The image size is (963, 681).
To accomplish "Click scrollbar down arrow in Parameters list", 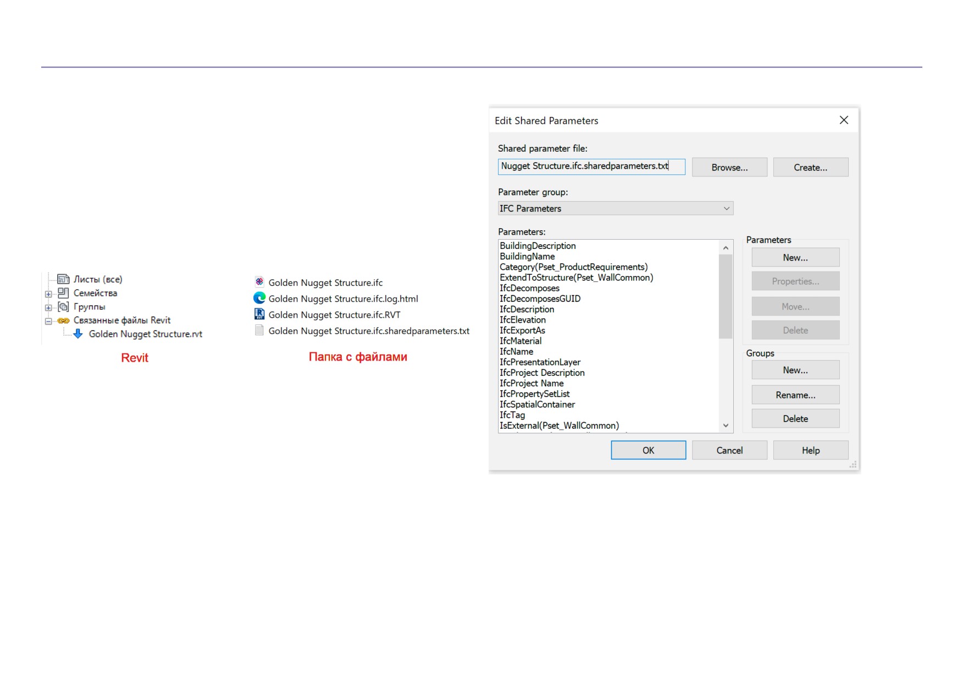I will pos(726,425).
